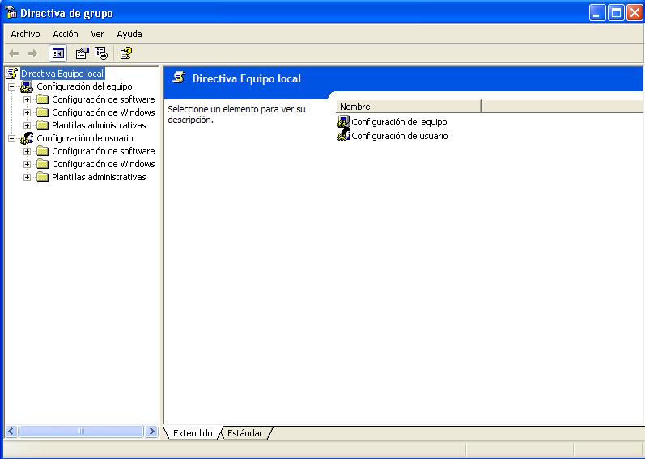Image resolution: width=645 pixels, height=459 pixels.
Task: Select Configuración de usuario text in right list
Action: click(x=400, y=136)
